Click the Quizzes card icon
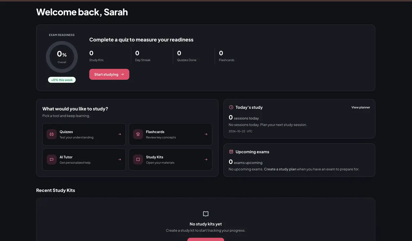This screenshot has width=412, height=241. pos(51,134)
